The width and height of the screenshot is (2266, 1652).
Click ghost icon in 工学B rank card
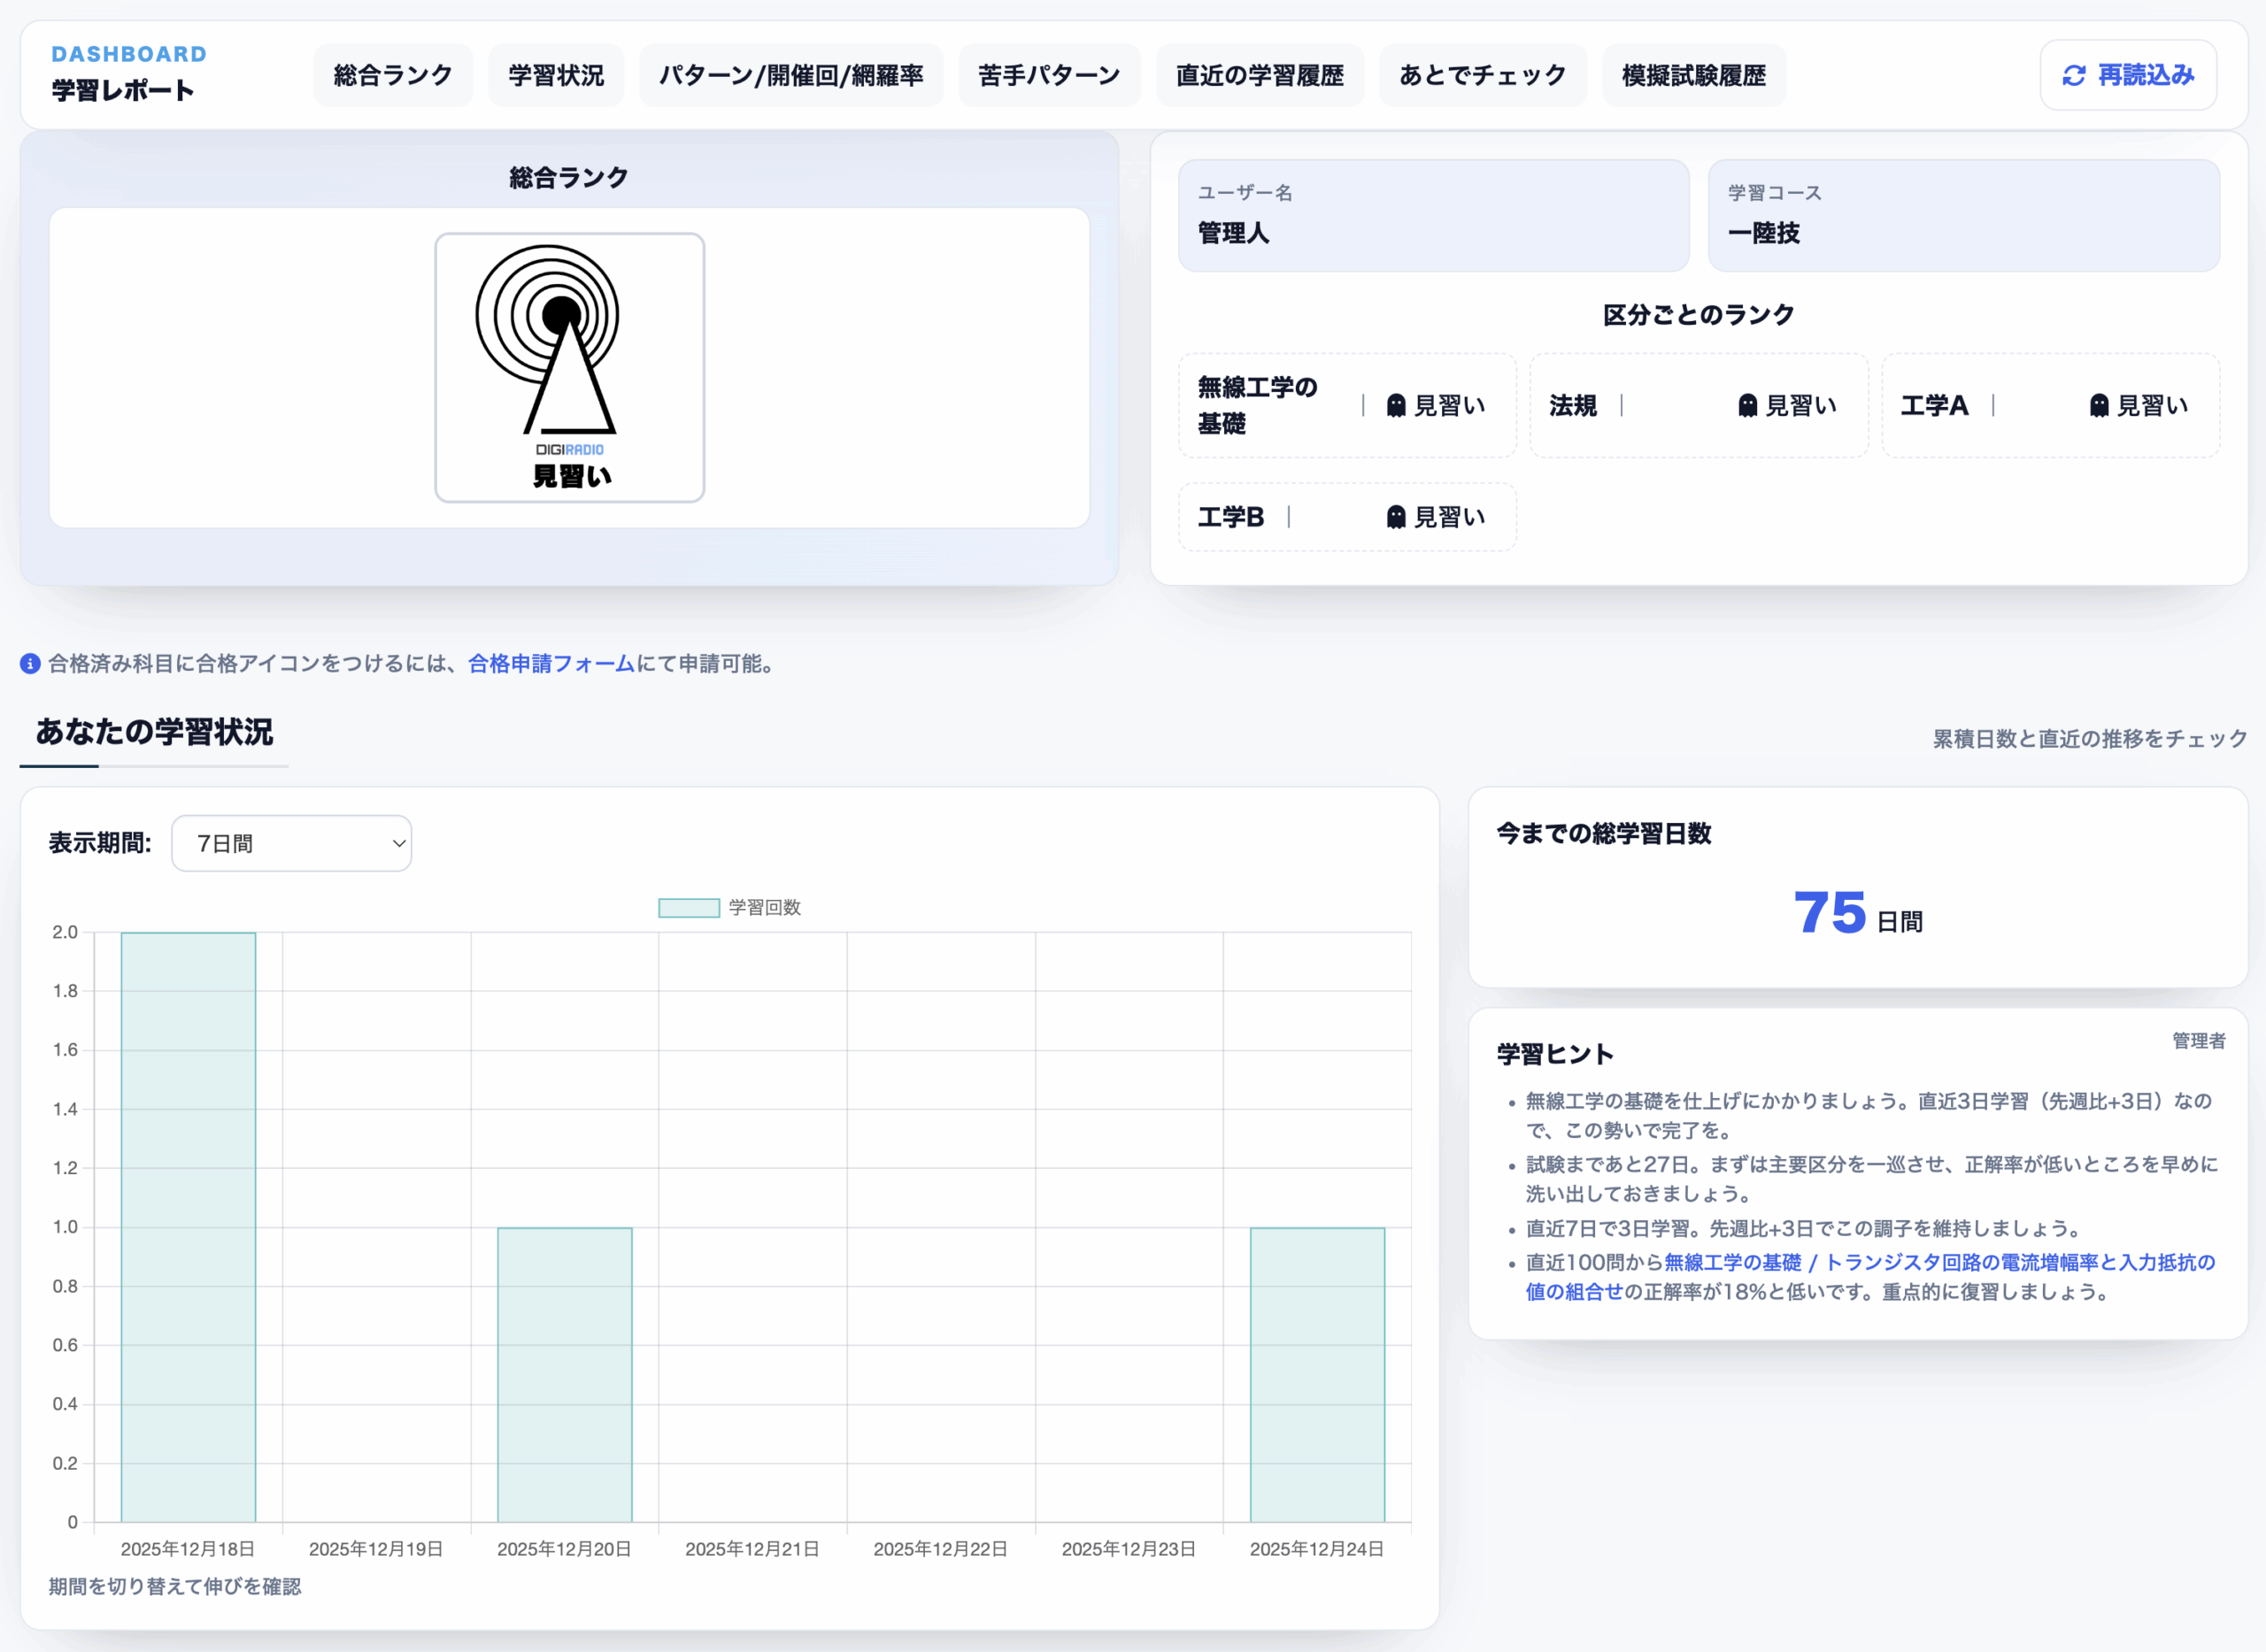pos(1396,517)
